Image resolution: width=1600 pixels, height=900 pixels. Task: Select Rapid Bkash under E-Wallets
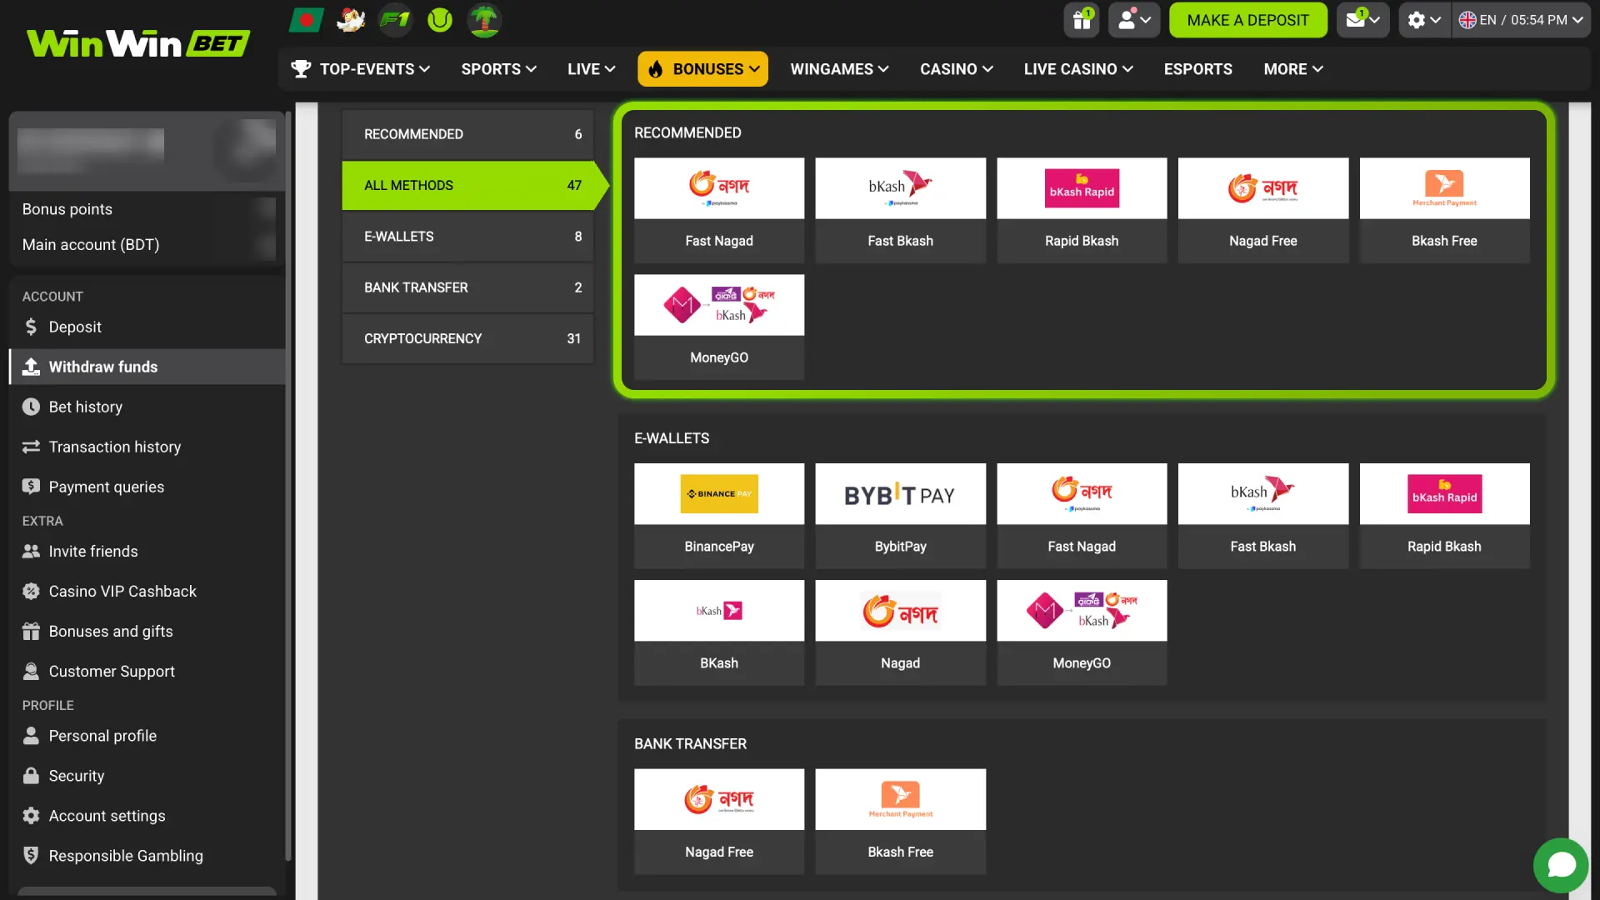coord(1444,516)
